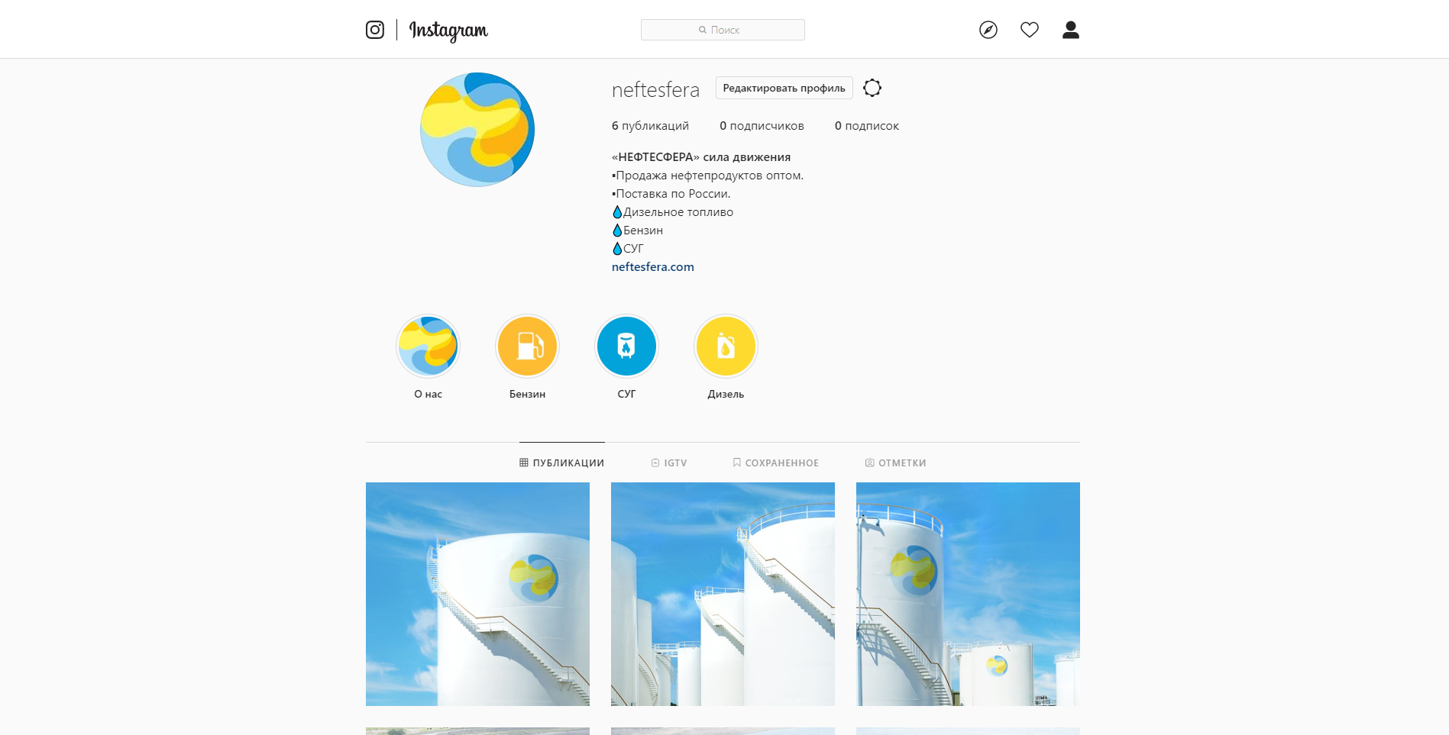Open the settings gear beside Edit profile
This screenshot has width=1449, height=735.
pos(872,88)
